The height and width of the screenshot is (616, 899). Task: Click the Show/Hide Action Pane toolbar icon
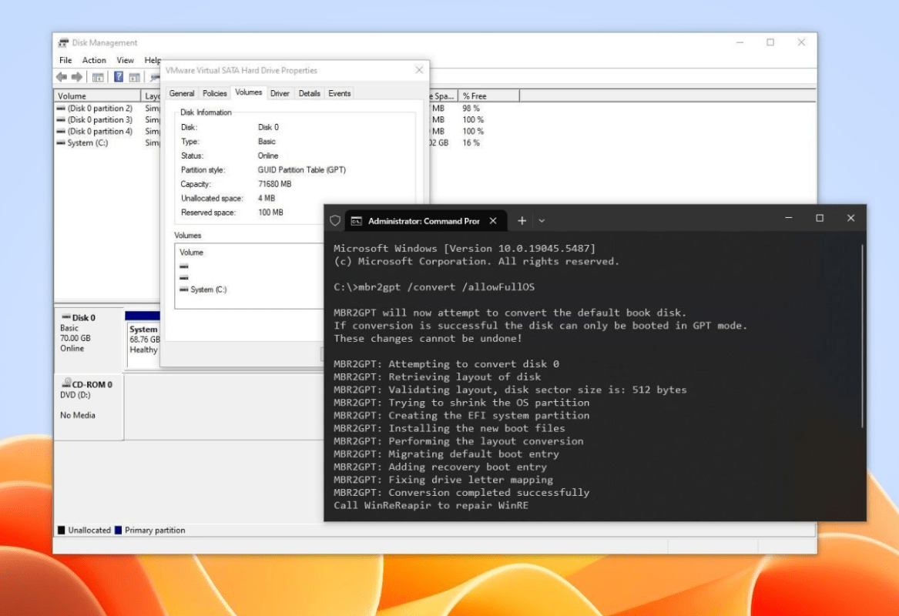click(x=135, y=77)
